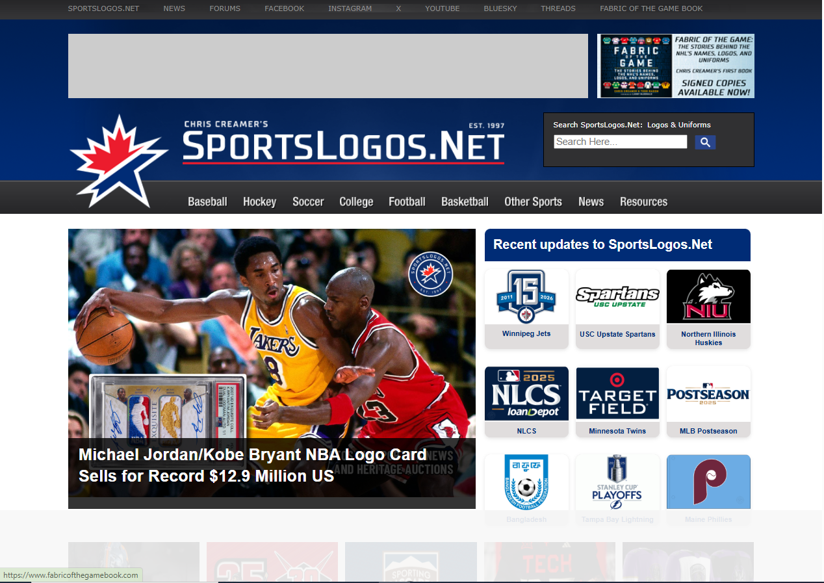Viewport: 824px width, 583px height.
Task: Open the MLB Postseason 2025 logo
Action: (x=708, y=394)
